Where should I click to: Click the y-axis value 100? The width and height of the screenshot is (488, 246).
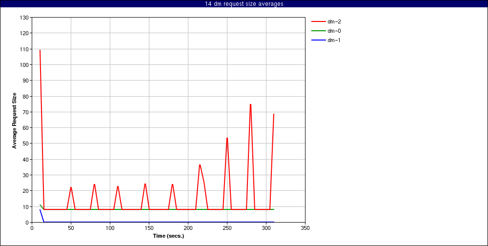pos(25,65)
